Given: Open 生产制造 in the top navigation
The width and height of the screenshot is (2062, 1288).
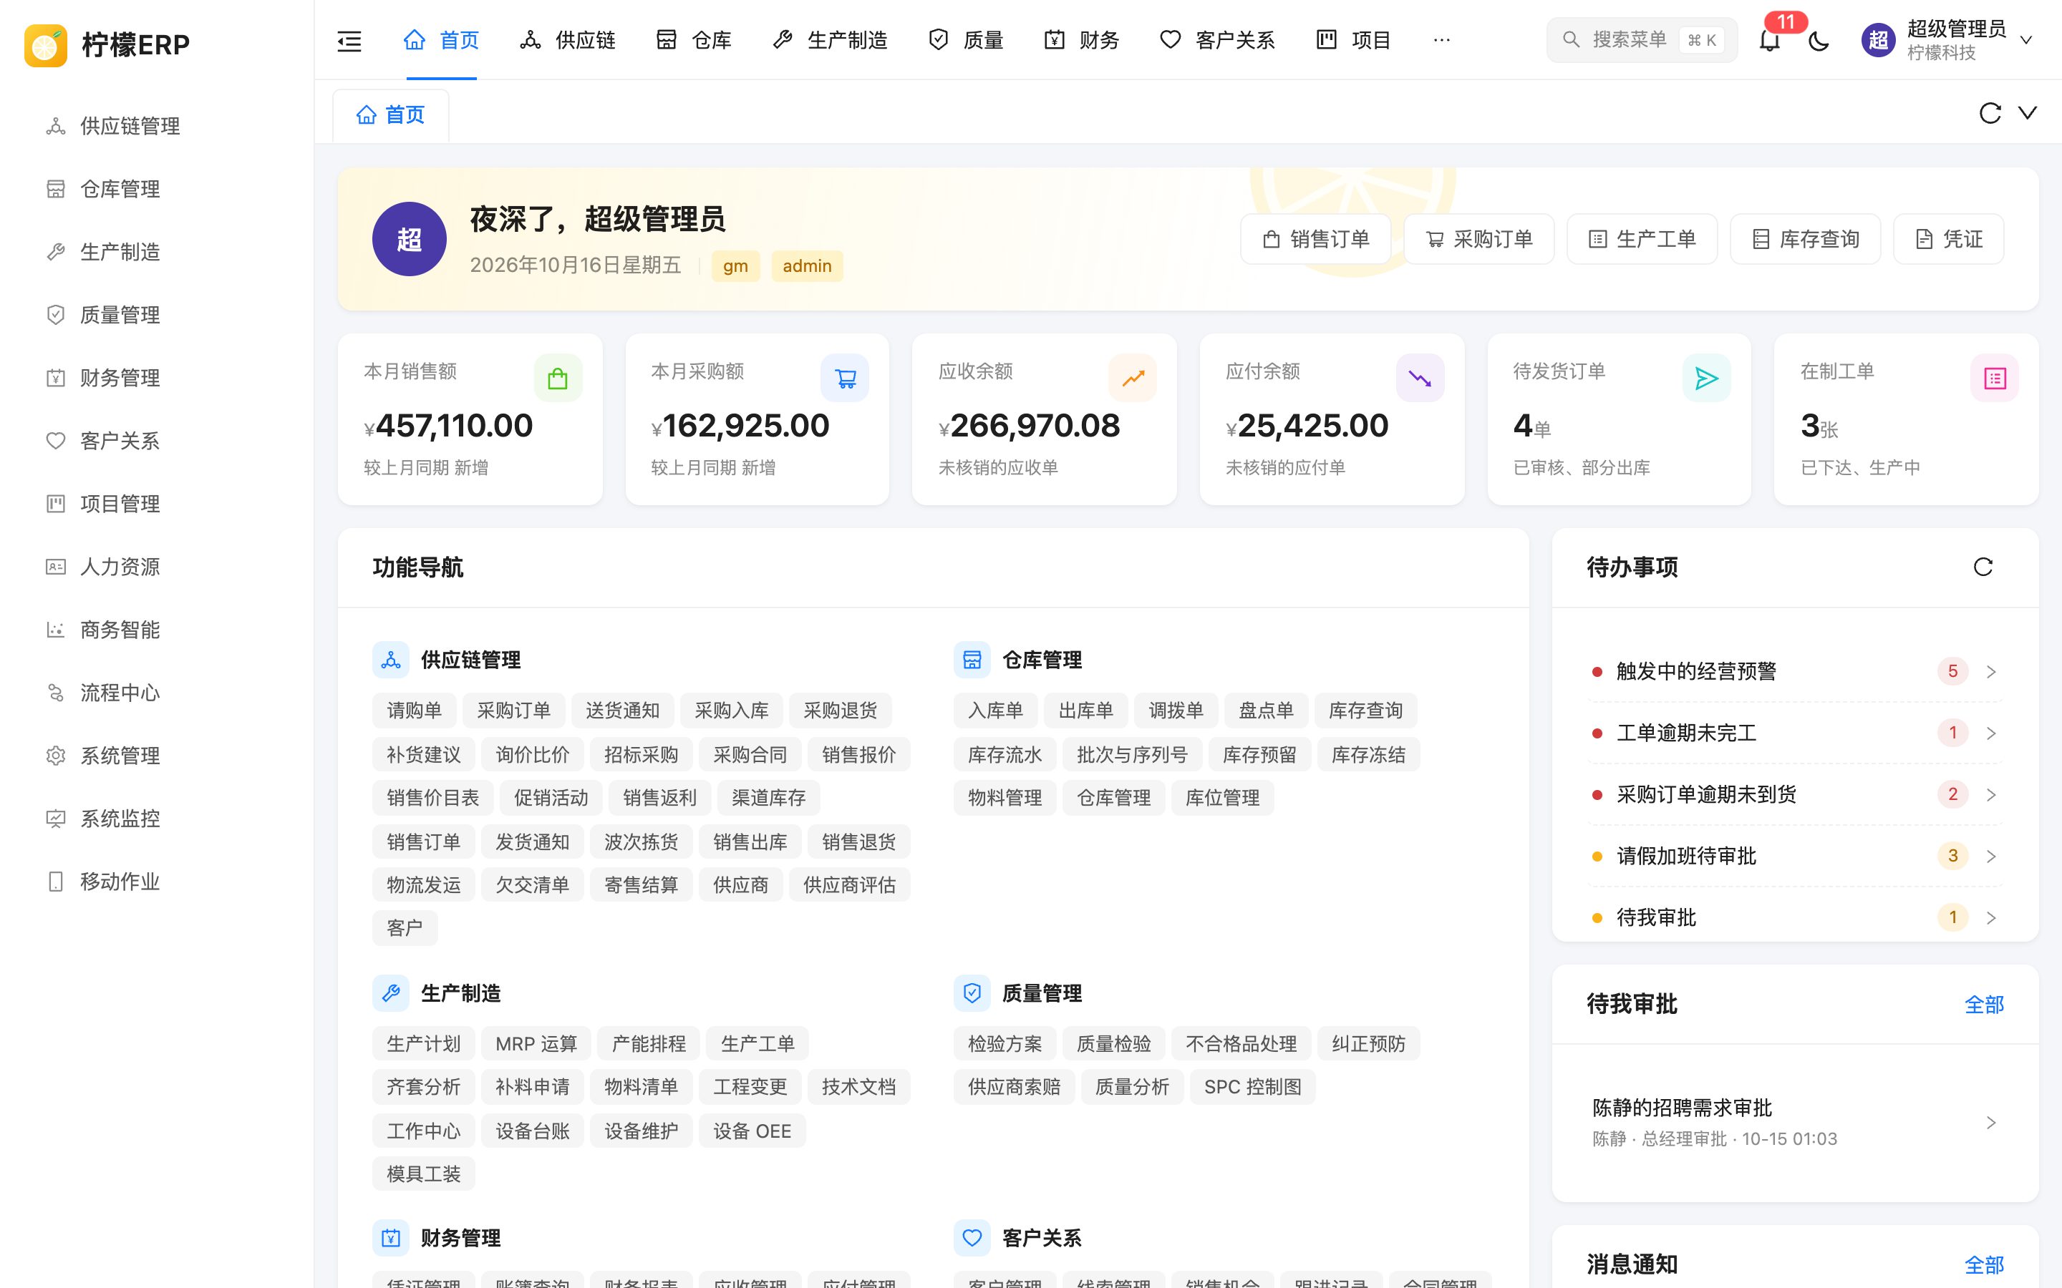Looking at the screenshot, I should coord(830,40).
